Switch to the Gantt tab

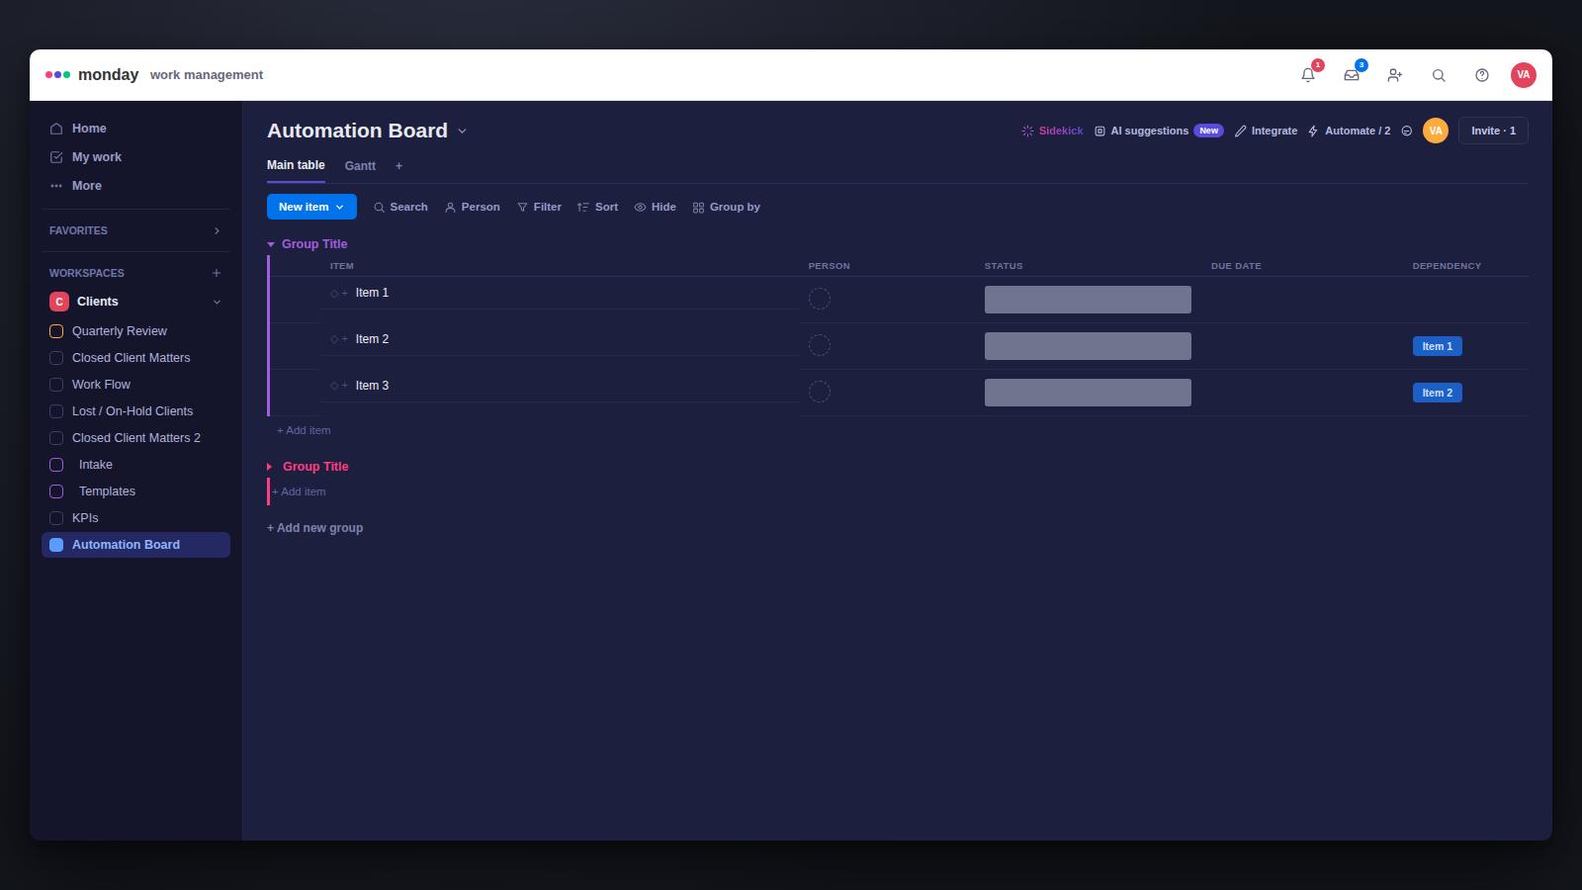tap(360, 166)
